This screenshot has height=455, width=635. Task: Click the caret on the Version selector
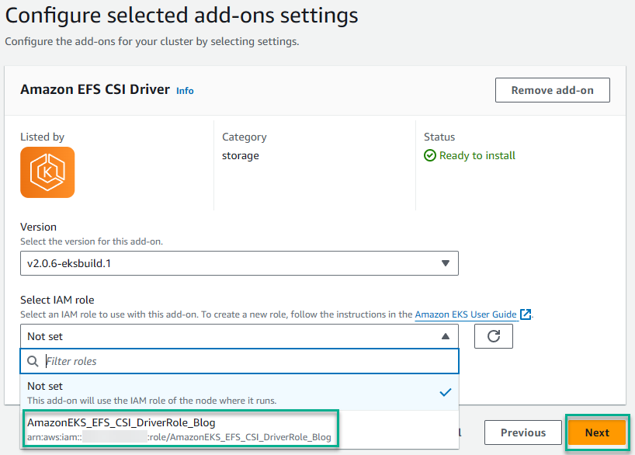[x=446, y=263]
